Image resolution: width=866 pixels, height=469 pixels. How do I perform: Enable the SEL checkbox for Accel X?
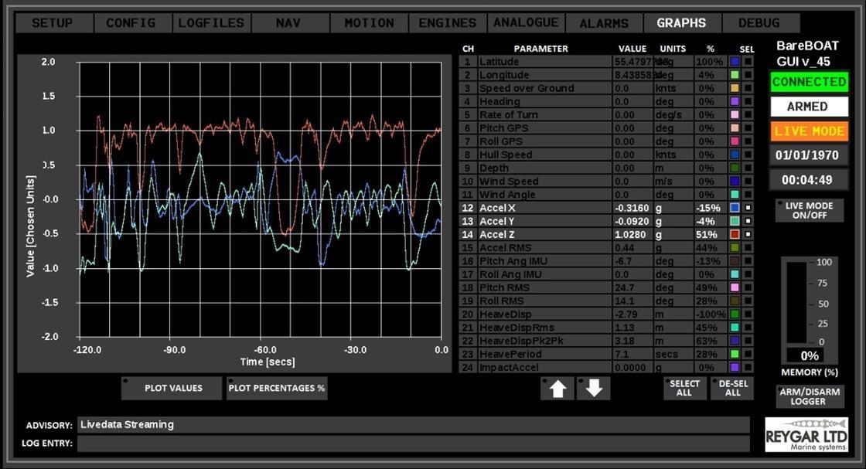click(747, 207)
